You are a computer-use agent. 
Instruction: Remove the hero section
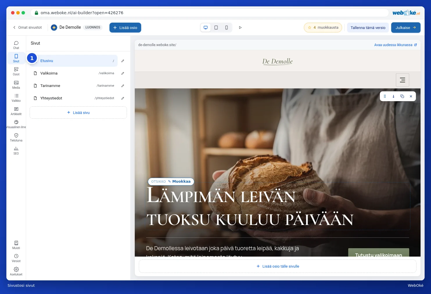click(411, 96)
